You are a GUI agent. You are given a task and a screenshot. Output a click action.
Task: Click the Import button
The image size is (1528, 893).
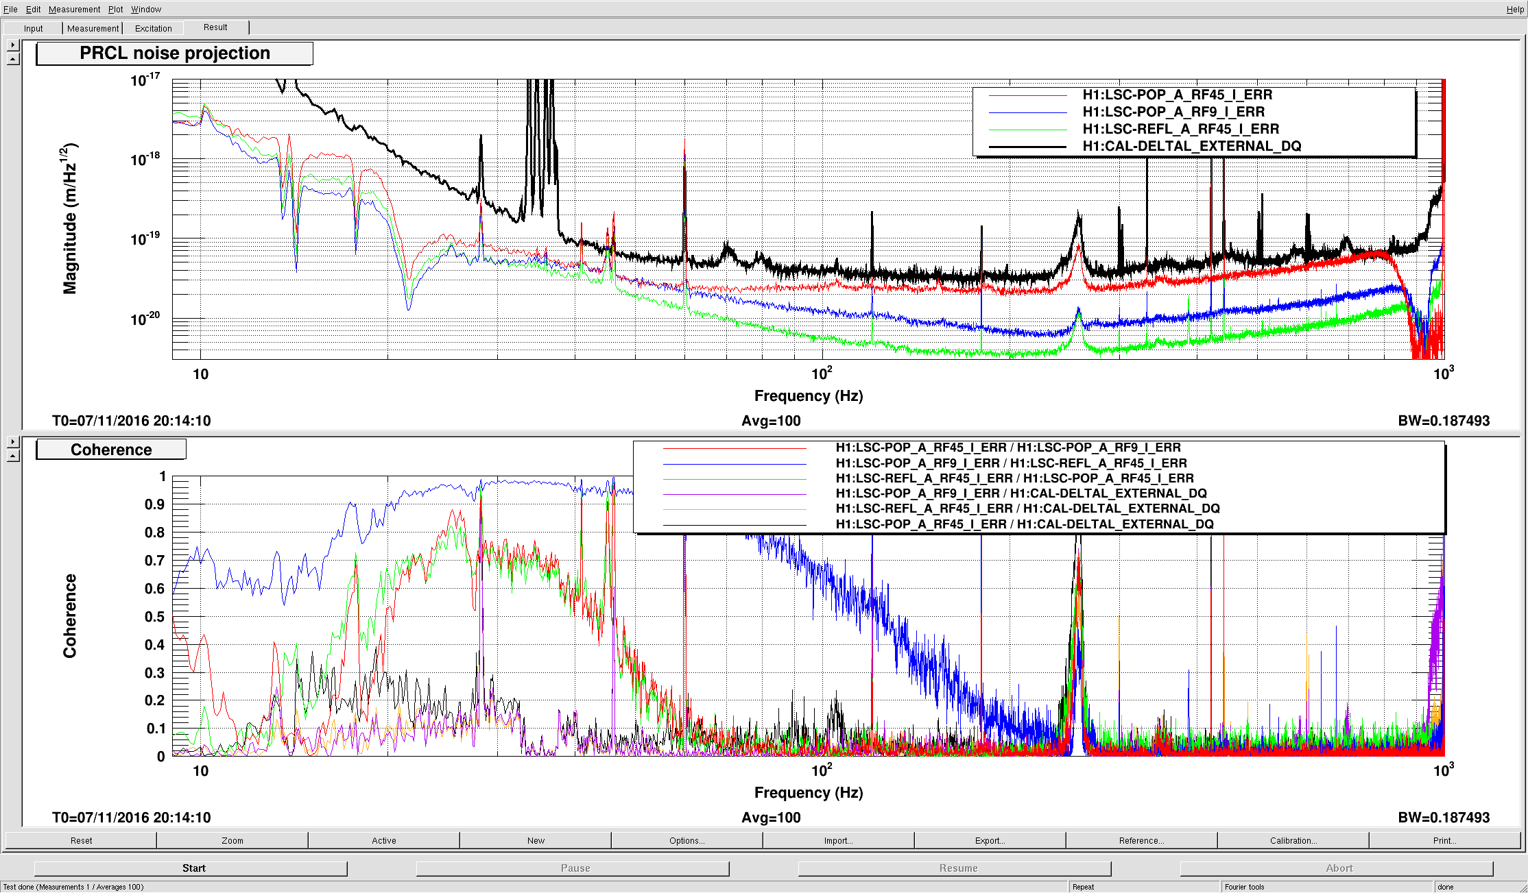[839, 840]
